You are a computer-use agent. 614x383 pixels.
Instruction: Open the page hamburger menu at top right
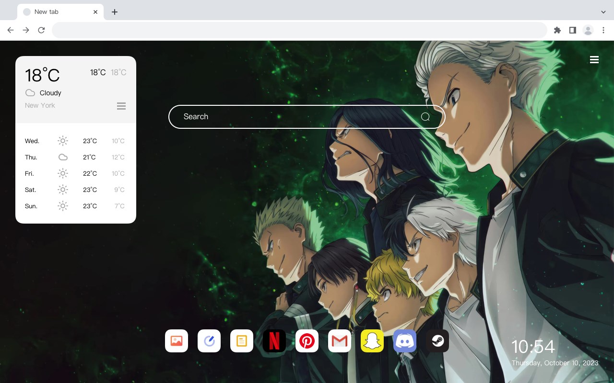(x=594, y=60)
